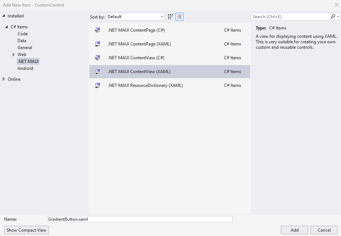The width and height of the screenshot is (341, 236).
Task: Select the .NET MAUI ContentPage (C#) template icon
Action: coord(97,30)
